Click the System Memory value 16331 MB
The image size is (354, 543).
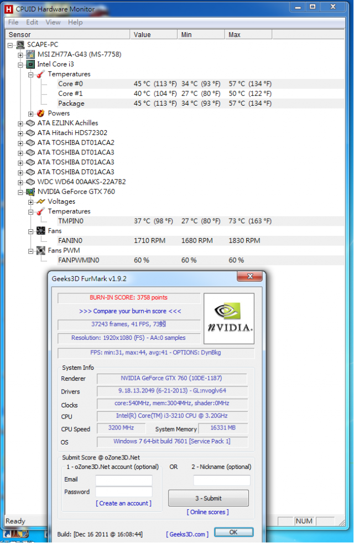223,428
